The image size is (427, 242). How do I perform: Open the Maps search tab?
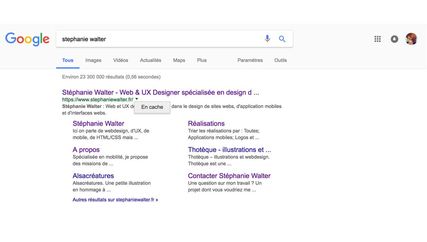179,60
